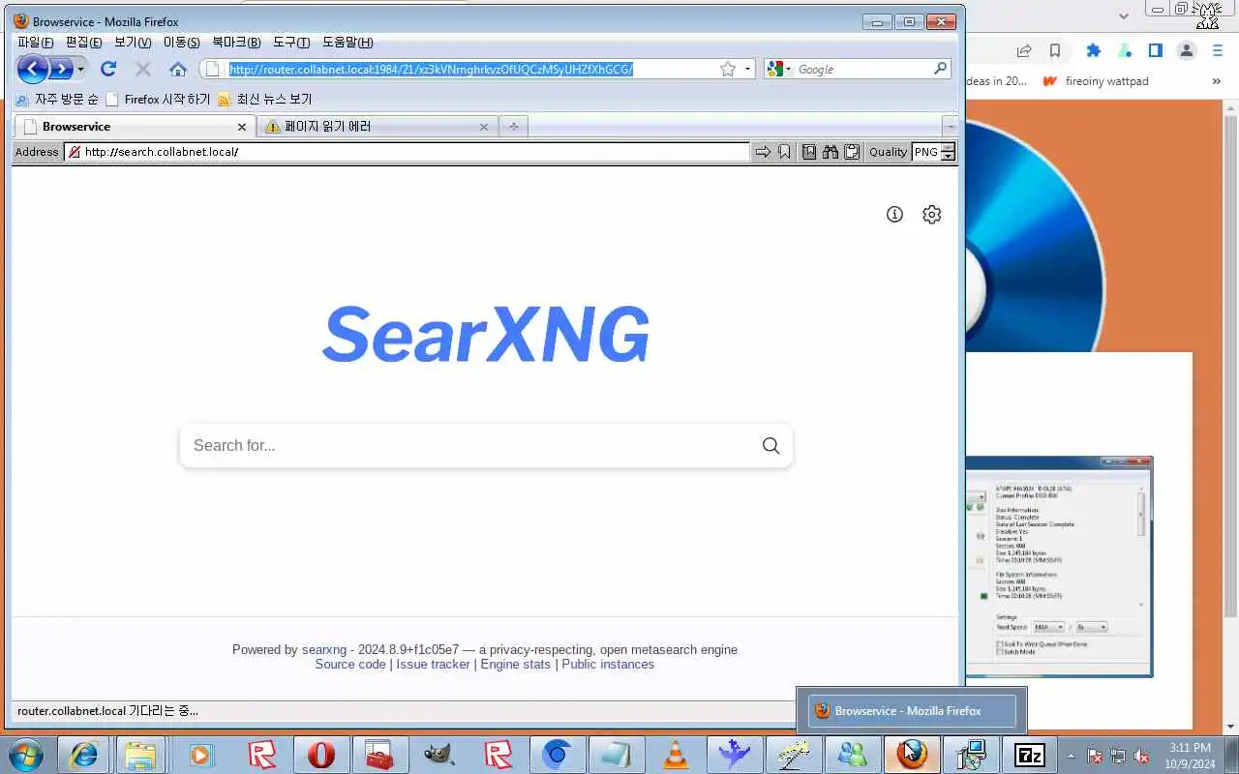Click the Browservice bookmark ribbon icon
1239x774 pixels.
784,152
